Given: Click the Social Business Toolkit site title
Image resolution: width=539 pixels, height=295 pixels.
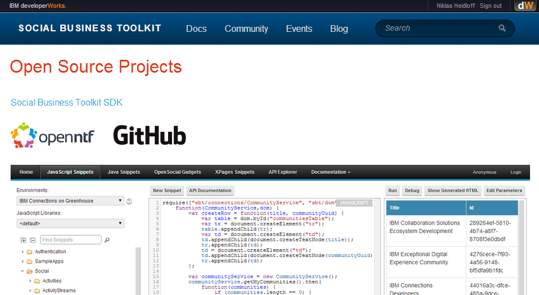Looking at the screenshot, I should pyautogui.click(x=90, y=28).
